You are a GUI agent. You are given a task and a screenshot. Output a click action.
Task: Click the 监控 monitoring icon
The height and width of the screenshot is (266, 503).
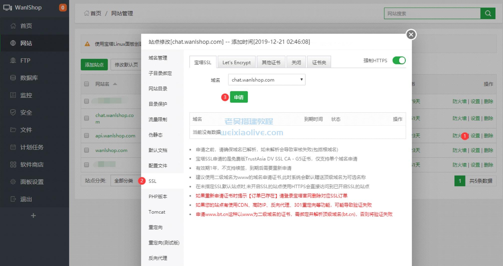coord(13,95)
